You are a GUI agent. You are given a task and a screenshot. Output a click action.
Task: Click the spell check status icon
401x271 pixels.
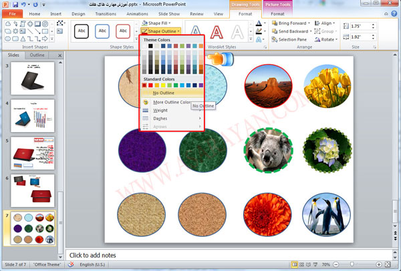pyautogui.click(x=70, y=265)
